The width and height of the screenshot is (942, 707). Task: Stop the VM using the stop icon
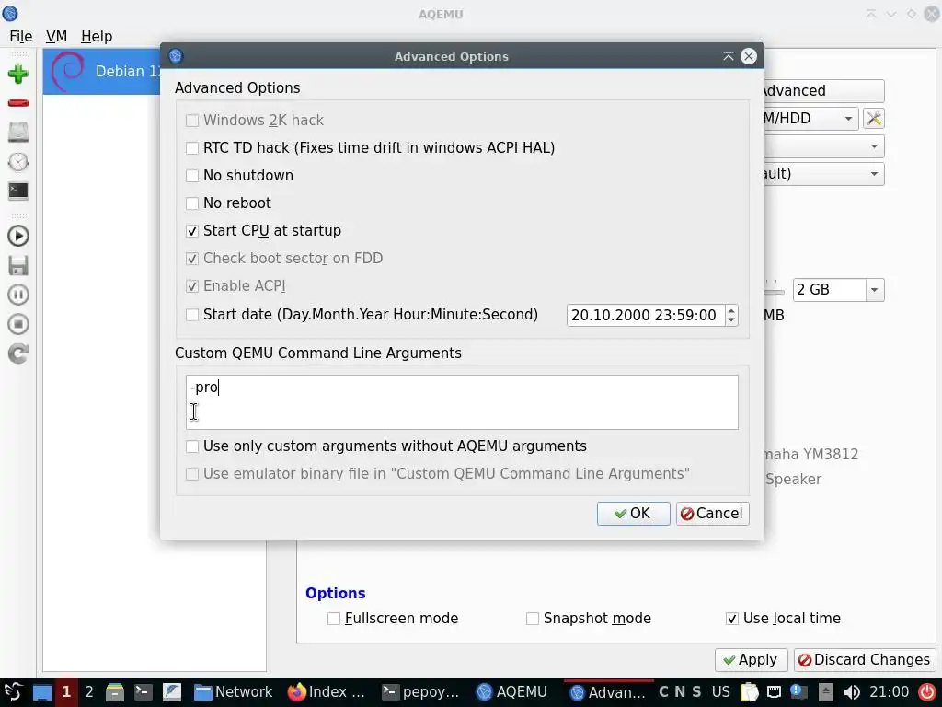click(x=18, y=324)
